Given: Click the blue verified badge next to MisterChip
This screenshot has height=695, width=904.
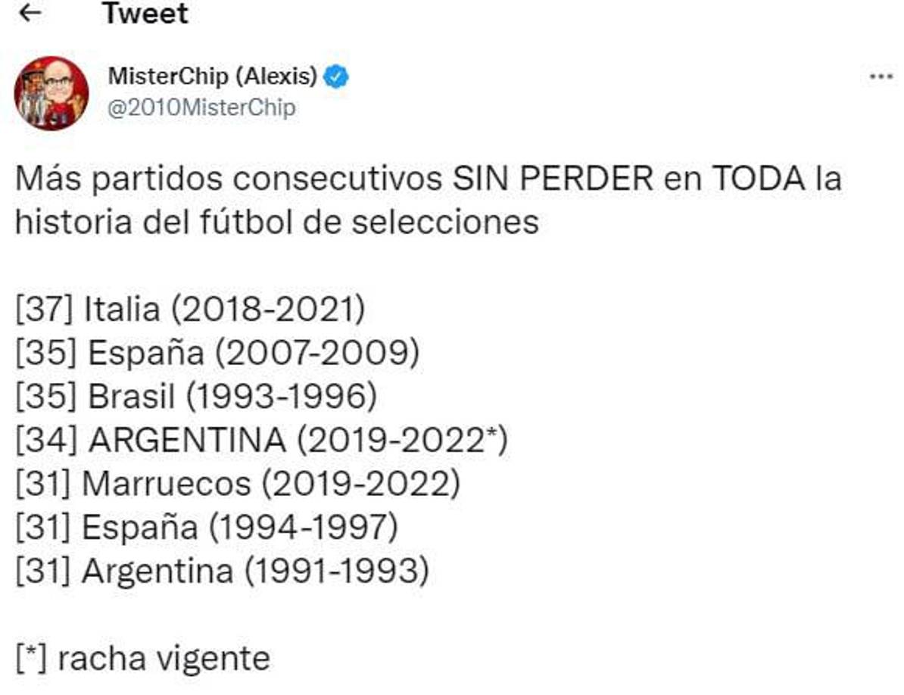Looking at the screenshot, I should pos(335,76).
